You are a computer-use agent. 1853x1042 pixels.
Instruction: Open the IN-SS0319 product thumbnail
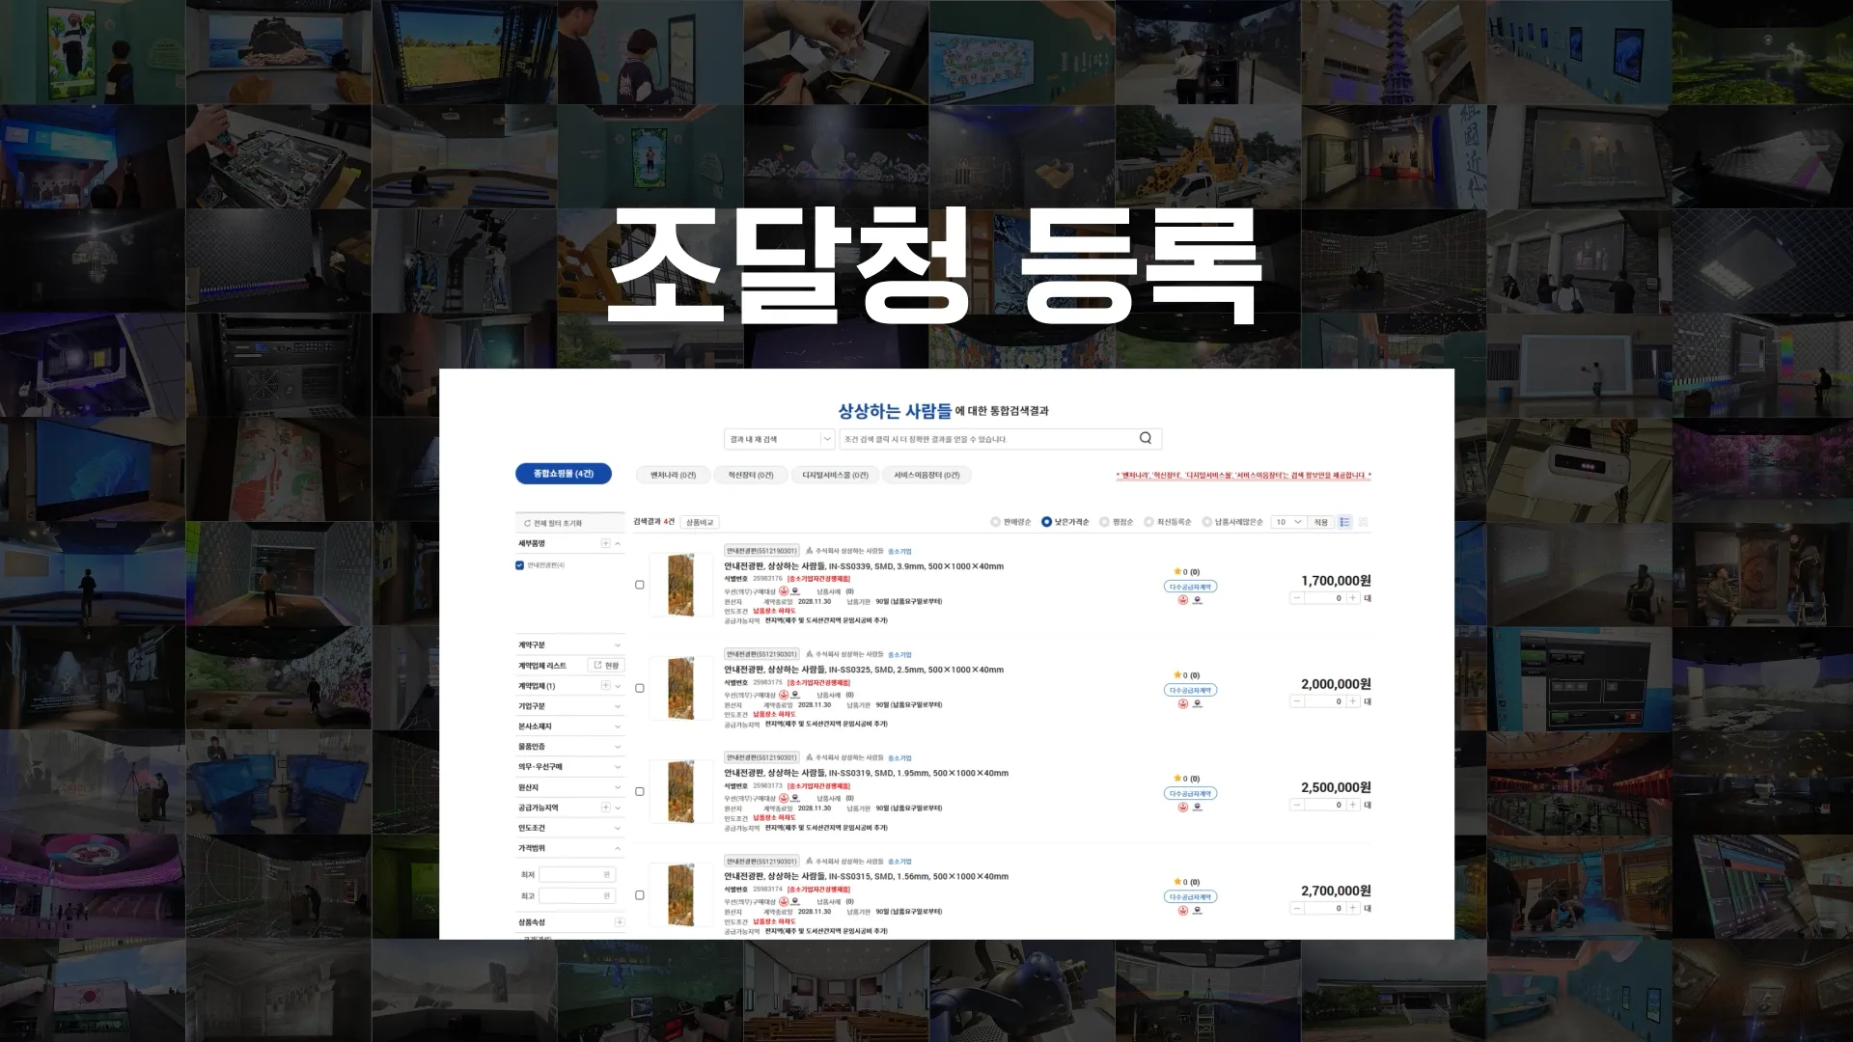click(680, 791)
